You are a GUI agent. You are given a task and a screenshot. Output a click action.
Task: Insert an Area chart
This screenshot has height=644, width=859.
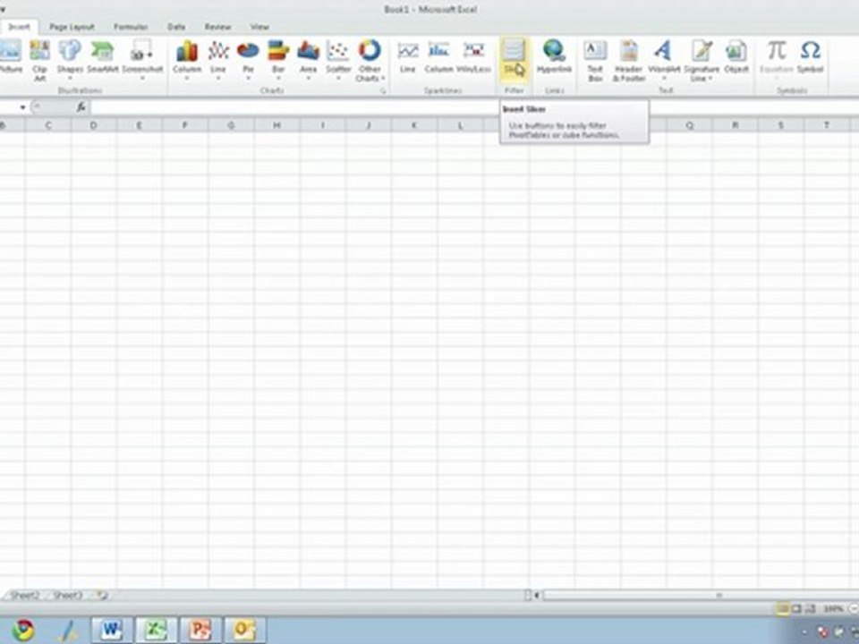click(x=309, y=59)
